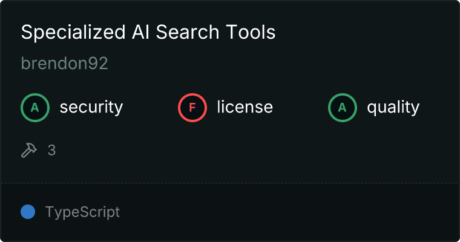Click the dashed divider above the footer
The height and width of the screenshot is (242, 460).
[230, 183]
